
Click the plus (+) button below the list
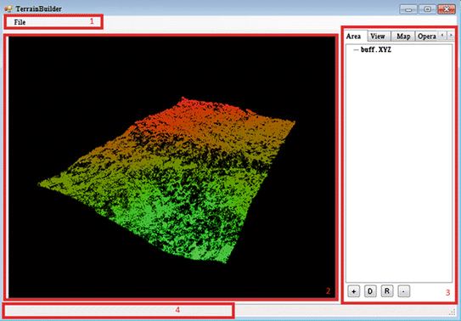[354, 291]
